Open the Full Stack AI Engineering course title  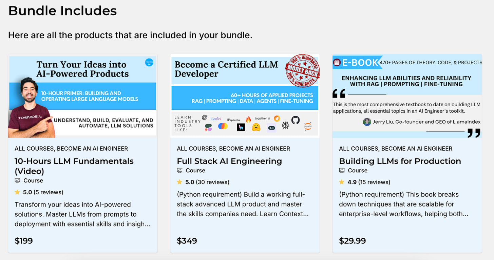pyautogui.click(x=229, y=161)
